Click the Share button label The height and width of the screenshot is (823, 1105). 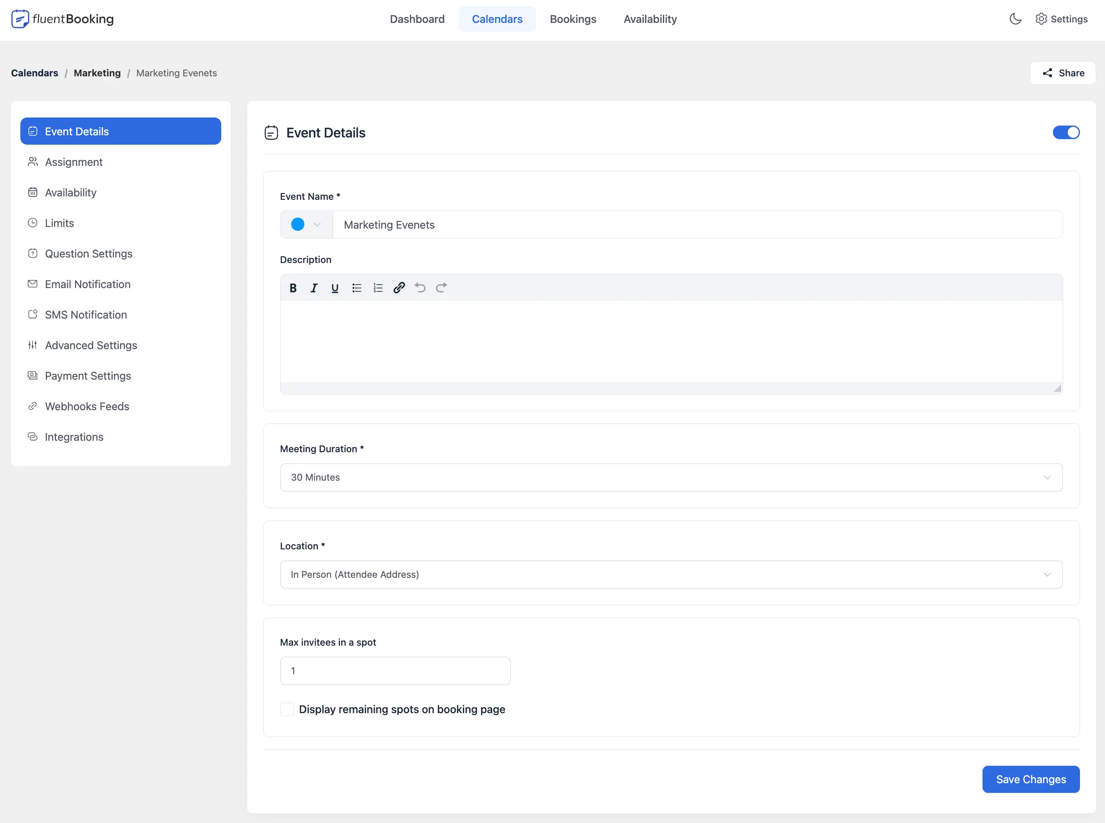(x=1071, y=73)
